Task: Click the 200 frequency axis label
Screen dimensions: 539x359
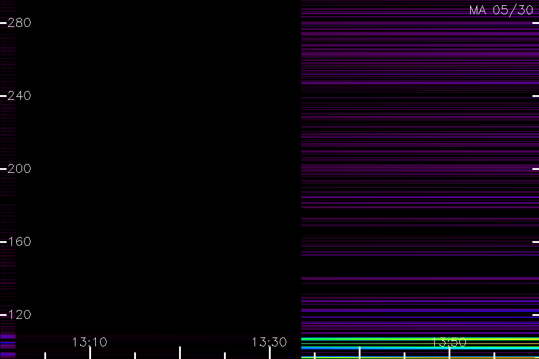Action: 19,169
